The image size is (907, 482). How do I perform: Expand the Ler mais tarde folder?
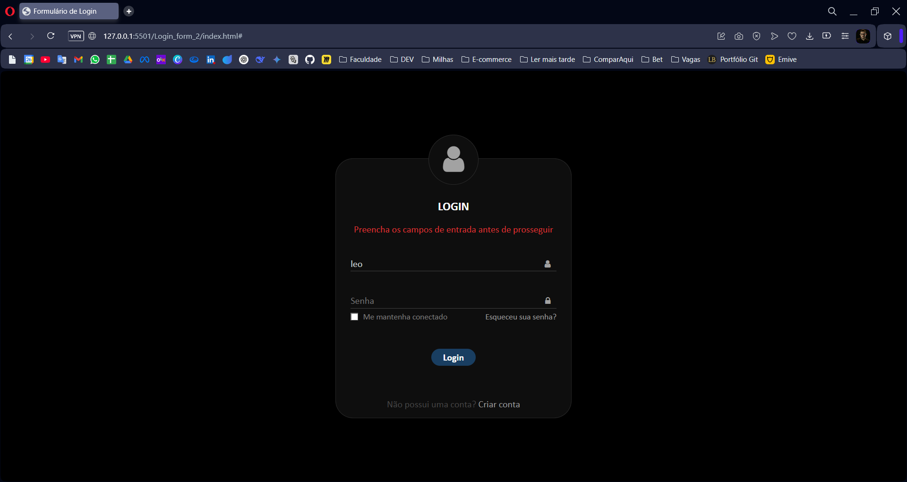click(x=548, y=60)
